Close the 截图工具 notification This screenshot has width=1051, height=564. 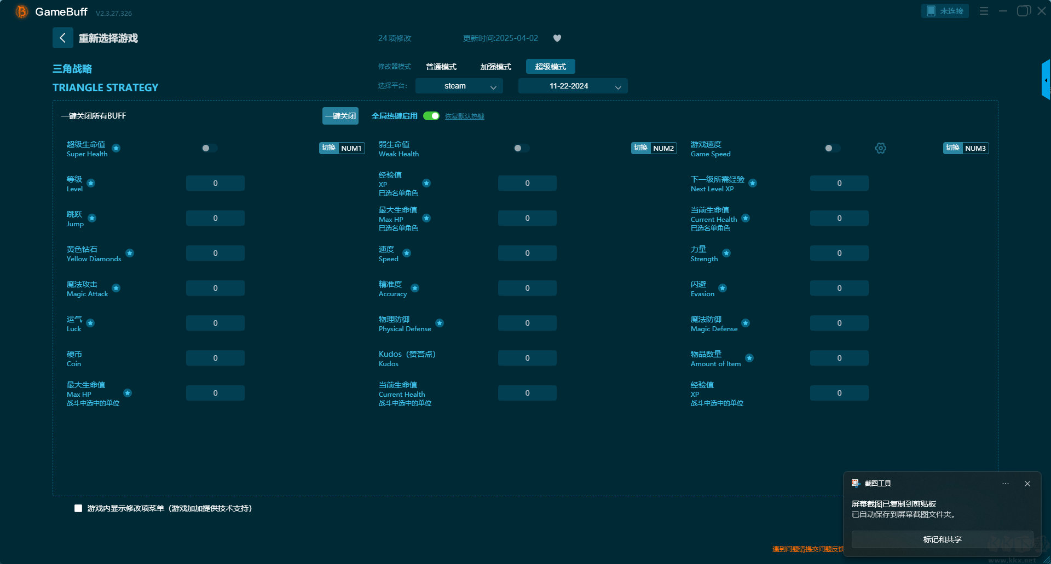(x=1027, y=484)
